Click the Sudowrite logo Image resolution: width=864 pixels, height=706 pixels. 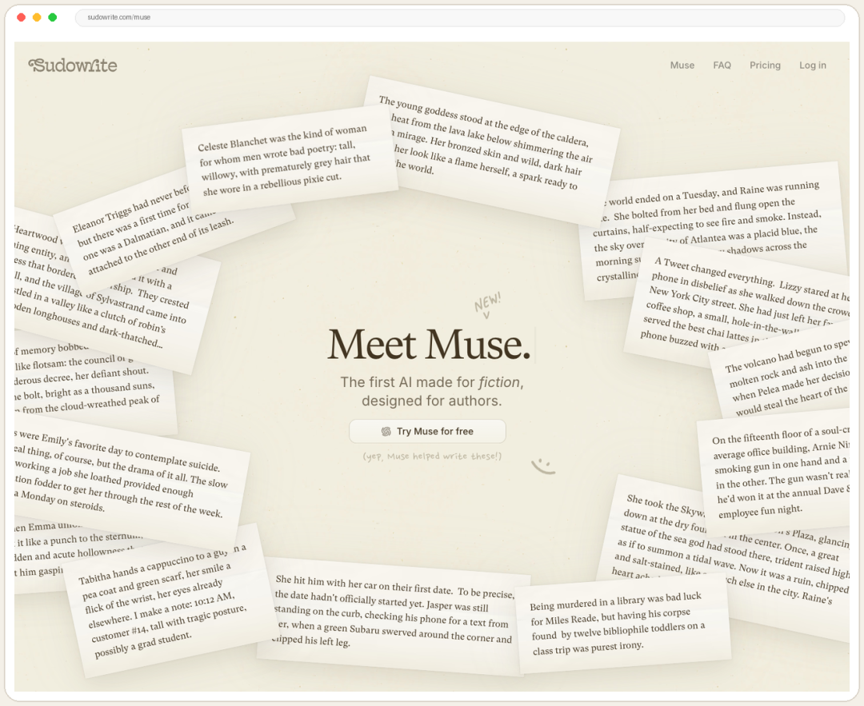pos(73,66)
